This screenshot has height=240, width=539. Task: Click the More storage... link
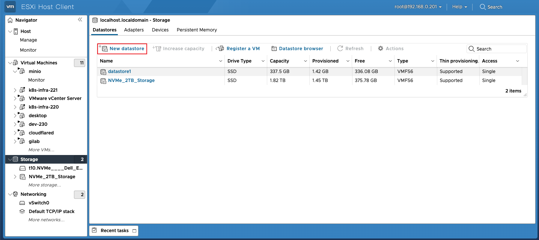pyautogui.click(x=45, y=185)
